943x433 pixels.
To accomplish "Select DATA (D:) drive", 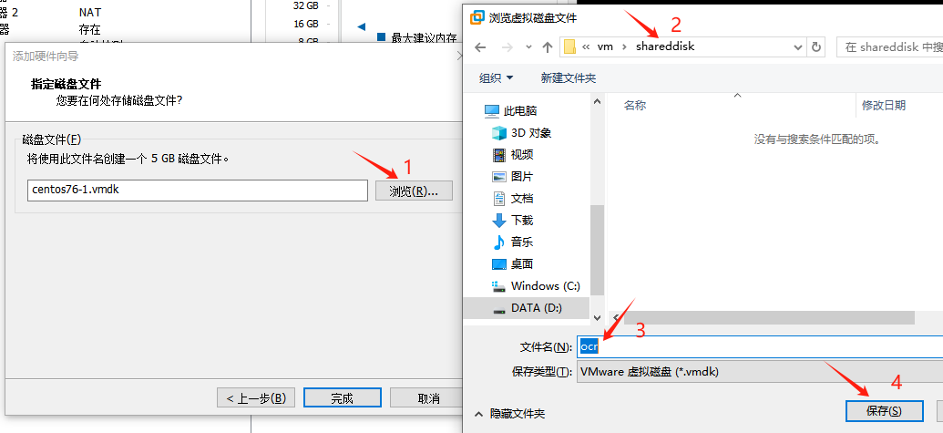I will coord(527,308).
